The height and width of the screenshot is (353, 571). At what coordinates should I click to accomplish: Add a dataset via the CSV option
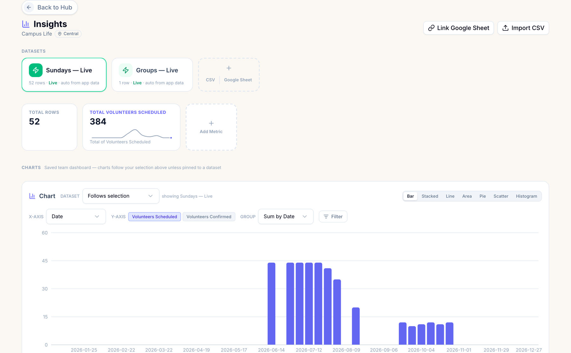(x=210, y=80)
